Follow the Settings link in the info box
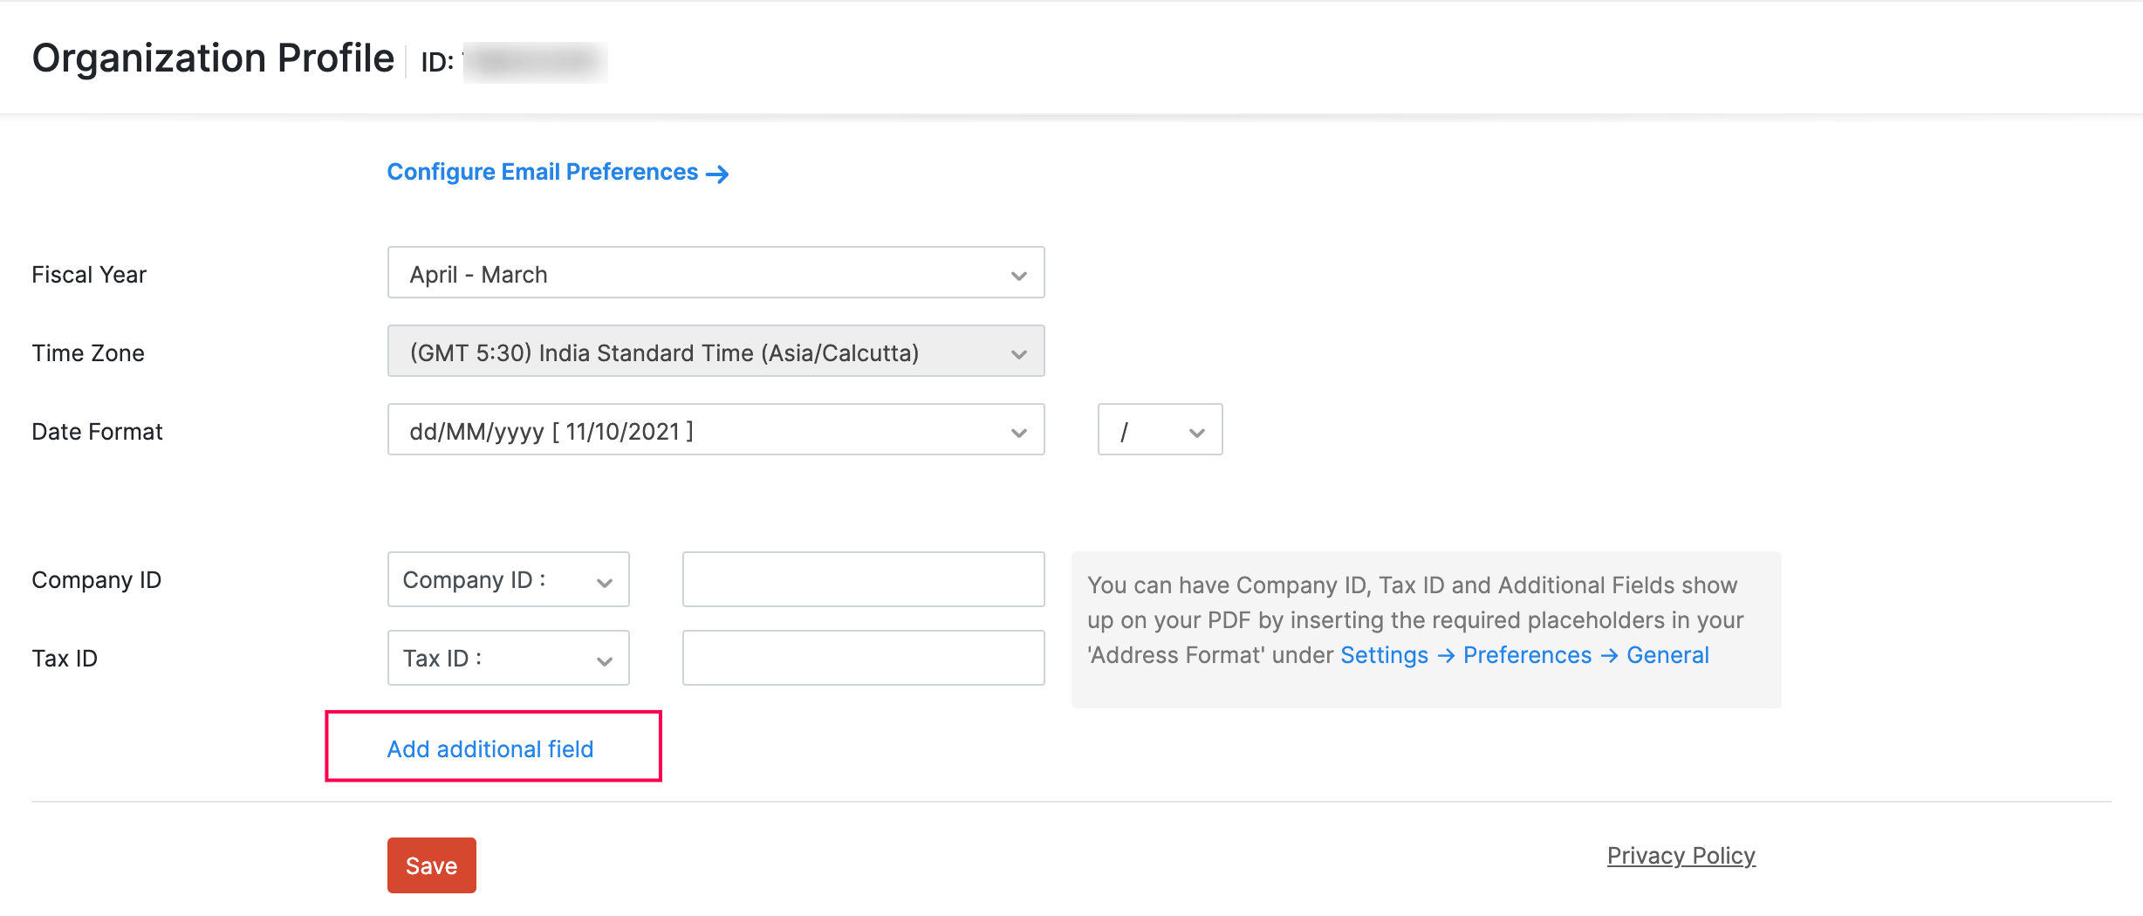 (x=1384, y=656)
